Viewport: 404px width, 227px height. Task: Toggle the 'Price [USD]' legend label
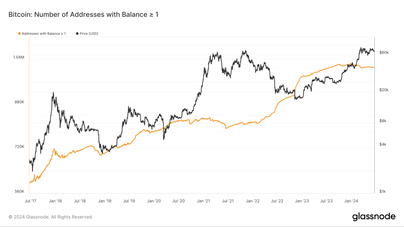point(89,34)
